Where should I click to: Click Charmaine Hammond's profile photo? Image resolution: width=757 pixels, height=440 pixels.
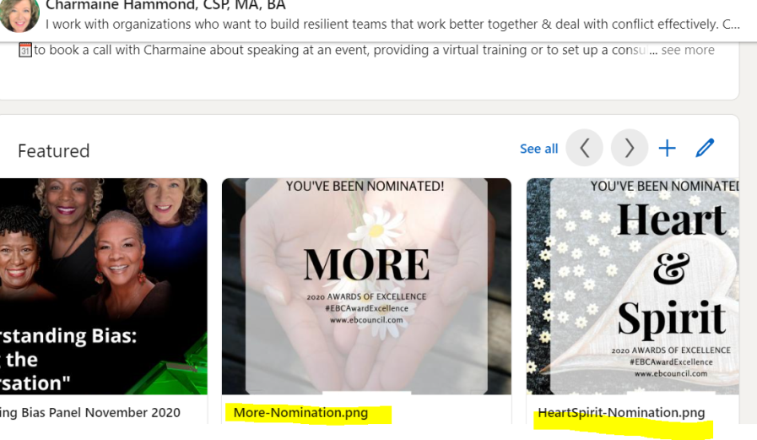click(x=19, y=14)
